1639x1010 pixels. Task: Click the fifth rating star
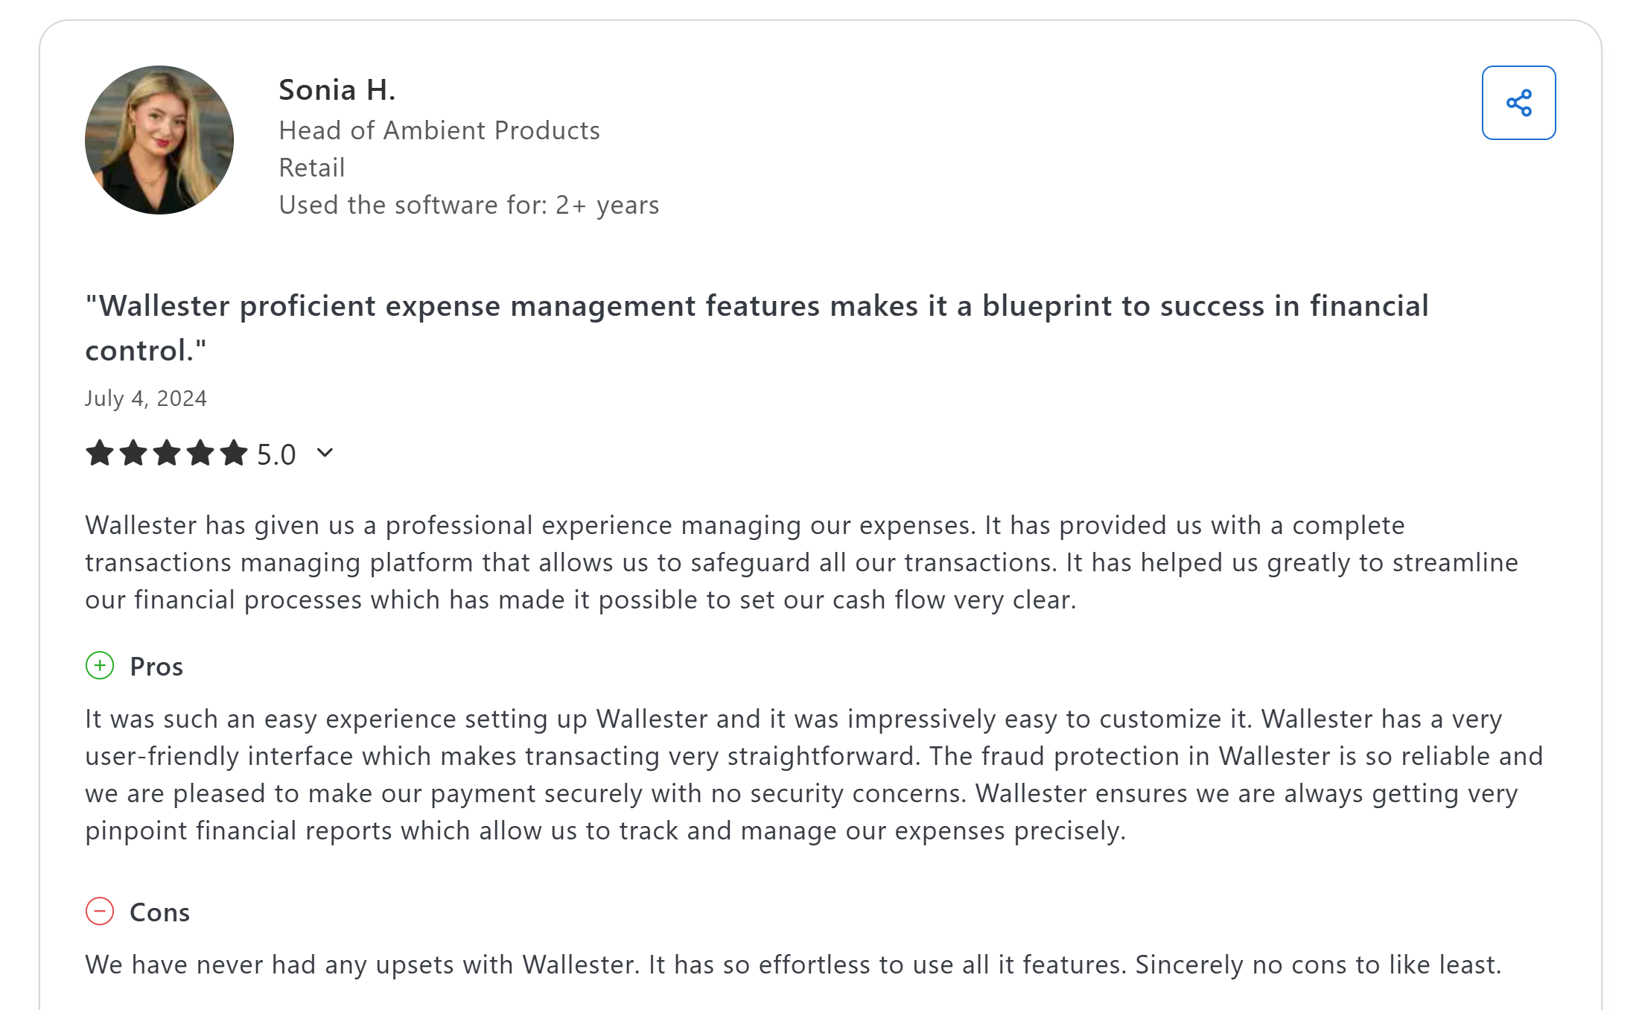pos(234,453)
